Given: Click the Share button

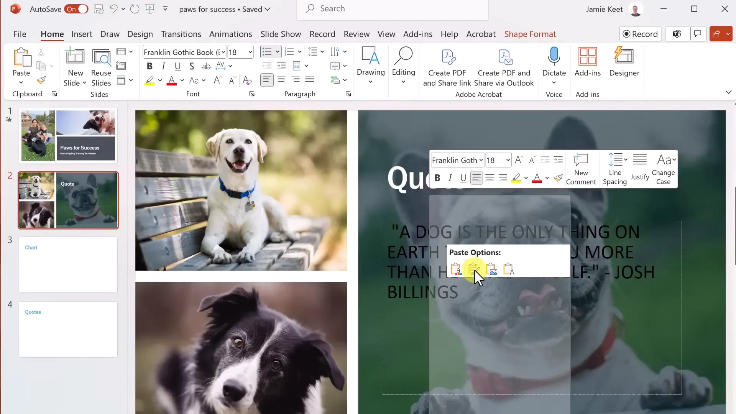Looking at the screenshot, I should 716,34.
